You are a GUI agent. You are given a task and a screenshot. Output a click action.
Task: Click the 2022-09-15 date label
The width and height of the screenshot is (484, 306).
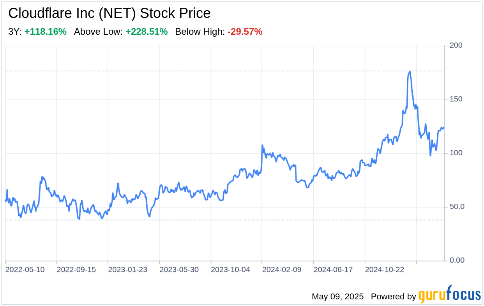click(x=76, y=270)
